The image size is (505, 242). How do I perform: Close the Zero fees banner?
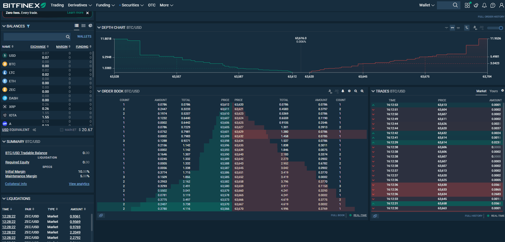(x=88, y=13)
